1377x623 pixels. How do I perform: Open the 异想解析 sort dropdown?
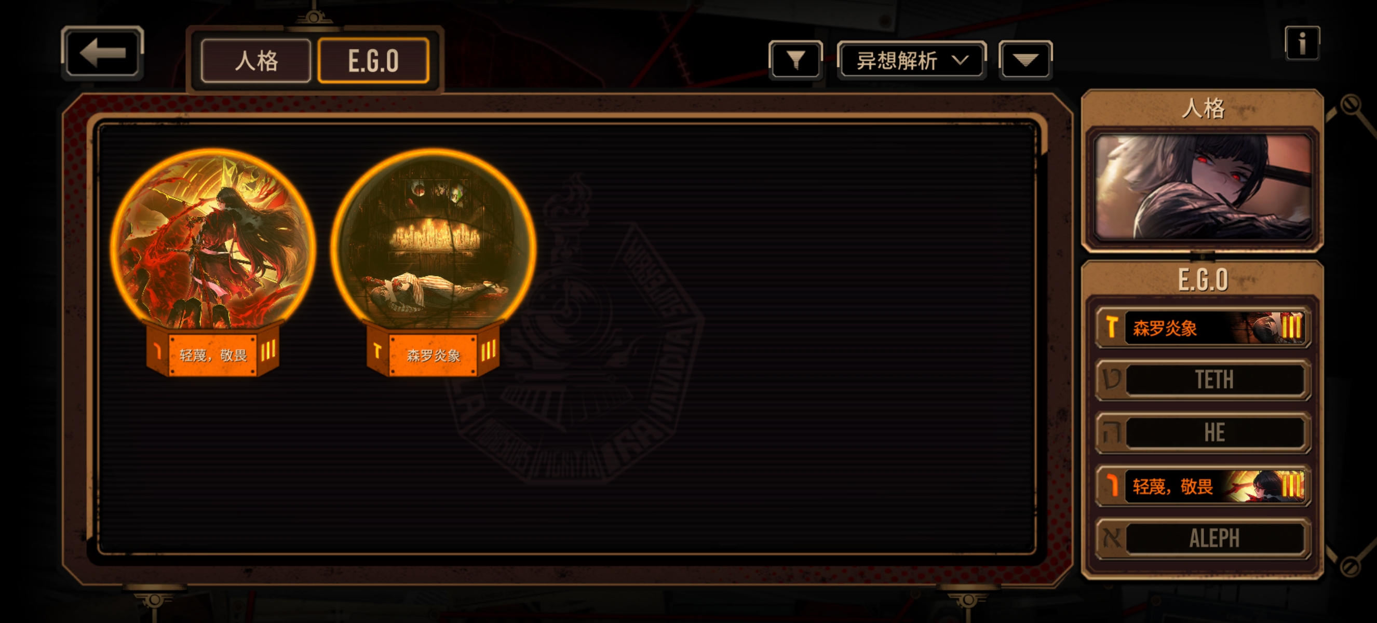click(x=911, y=60)
